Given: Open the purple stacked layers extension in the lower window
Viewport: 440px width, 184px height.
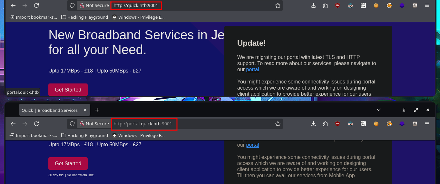Looking at the screenshot, I should 402,124.
